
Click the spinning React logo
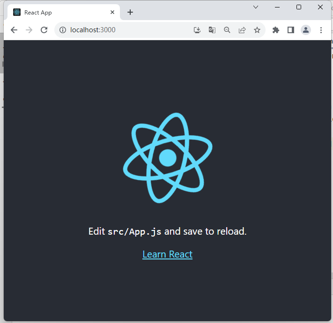tap(168, 158)
